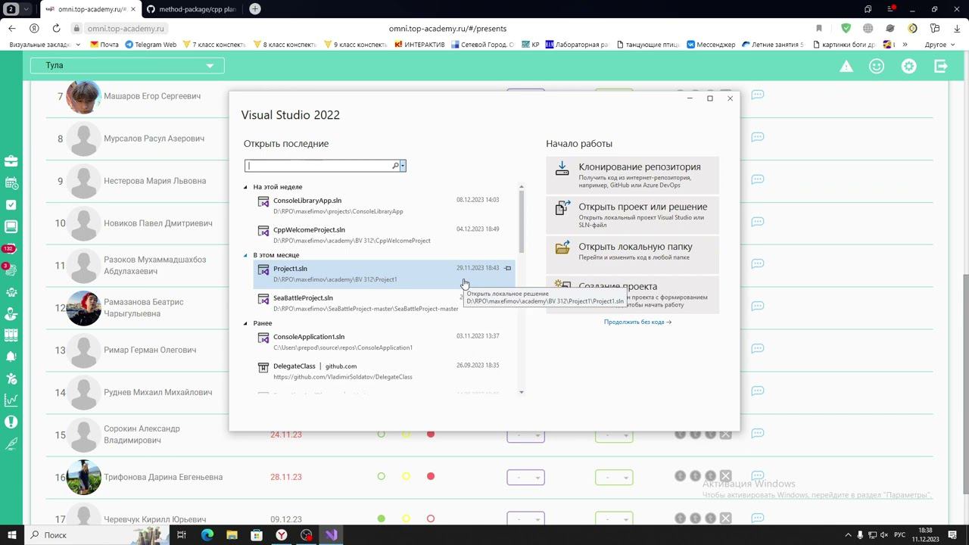Click the Visual Studio icon in the Windows taskbar
969x545 pixels.
(x=331, y=534)
